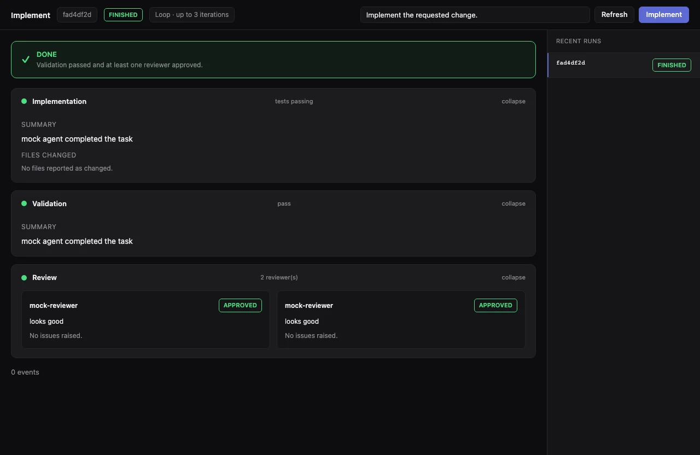Click the FILES CHANGED label
The width and height of the screenshot is (700, 455).
49,155
